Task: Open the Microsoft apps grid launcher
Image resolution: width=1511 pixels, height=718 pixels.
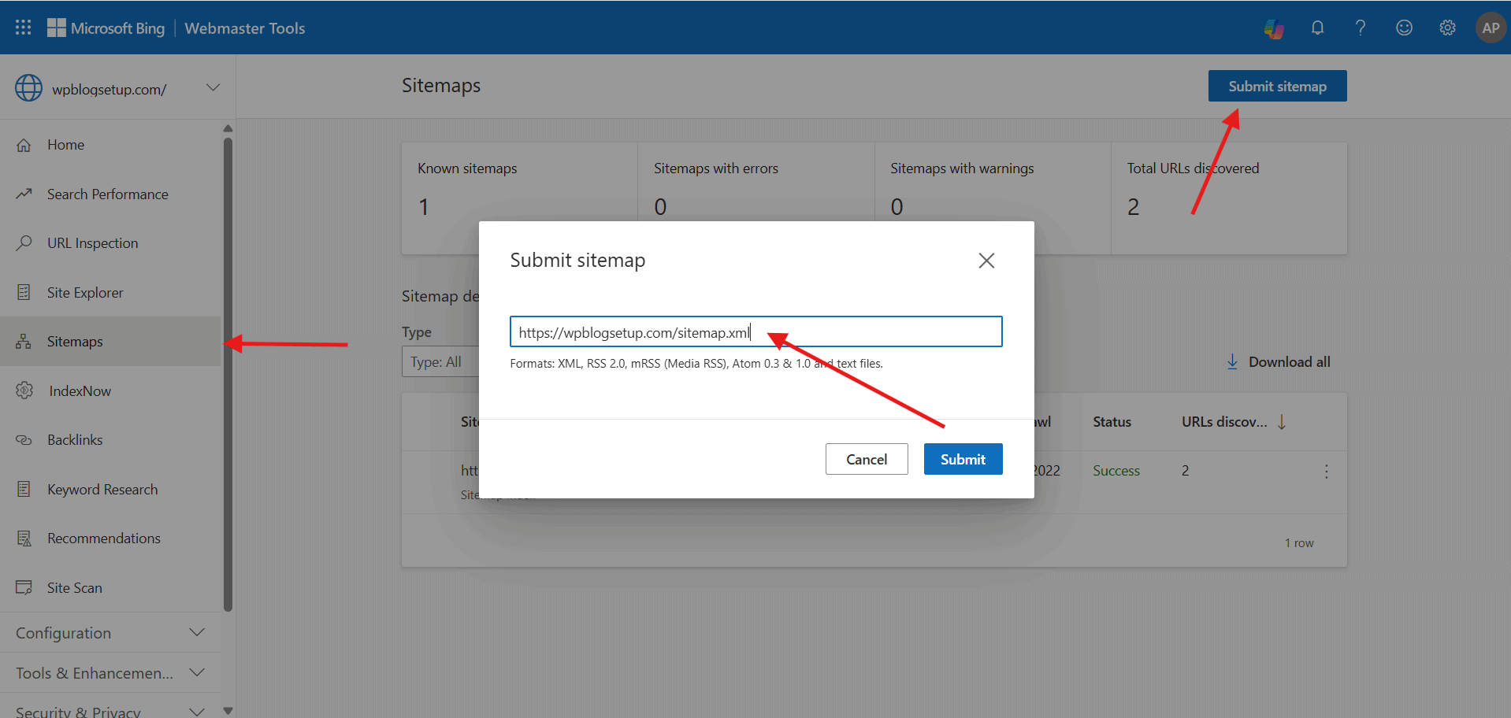Action: pos(24,28)
